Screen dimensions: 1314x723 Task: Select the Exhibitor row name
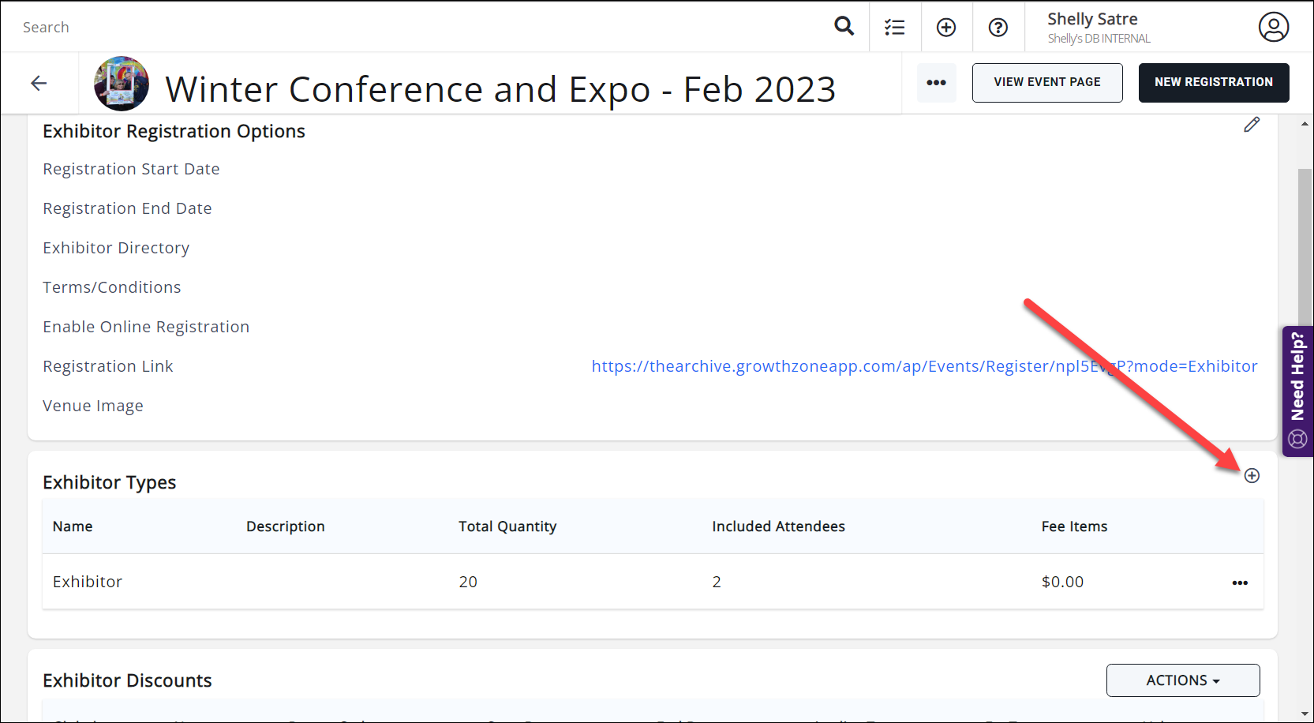click(x=88, y=582)
